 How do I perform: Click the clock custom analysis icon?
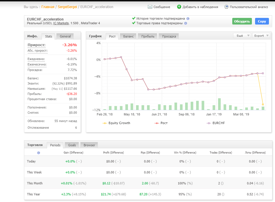226,7
